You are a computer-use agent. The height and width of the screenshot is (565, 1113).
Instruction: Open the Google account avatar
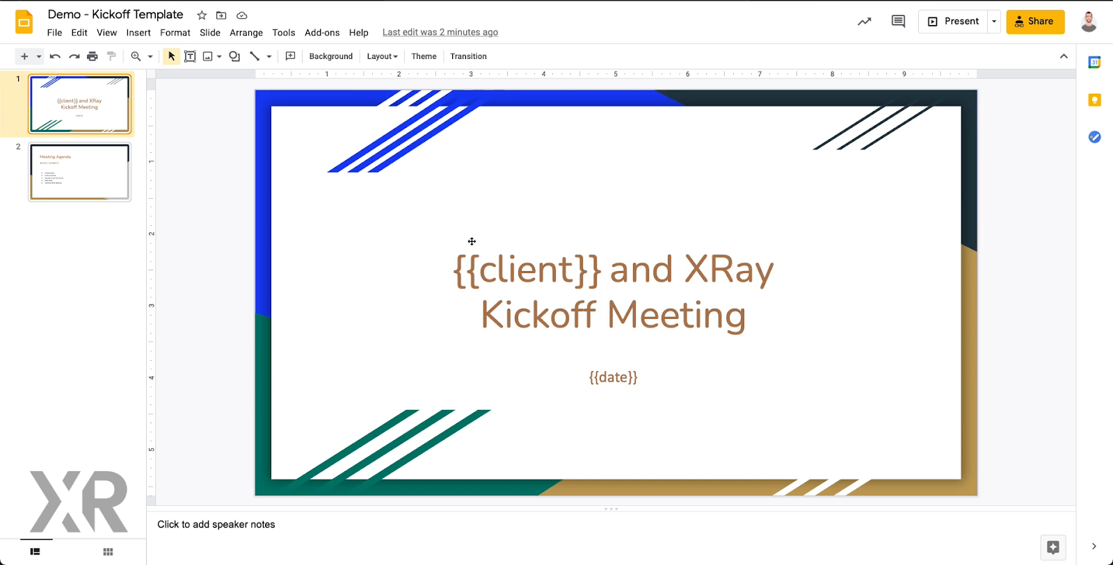click(1089, 22)
